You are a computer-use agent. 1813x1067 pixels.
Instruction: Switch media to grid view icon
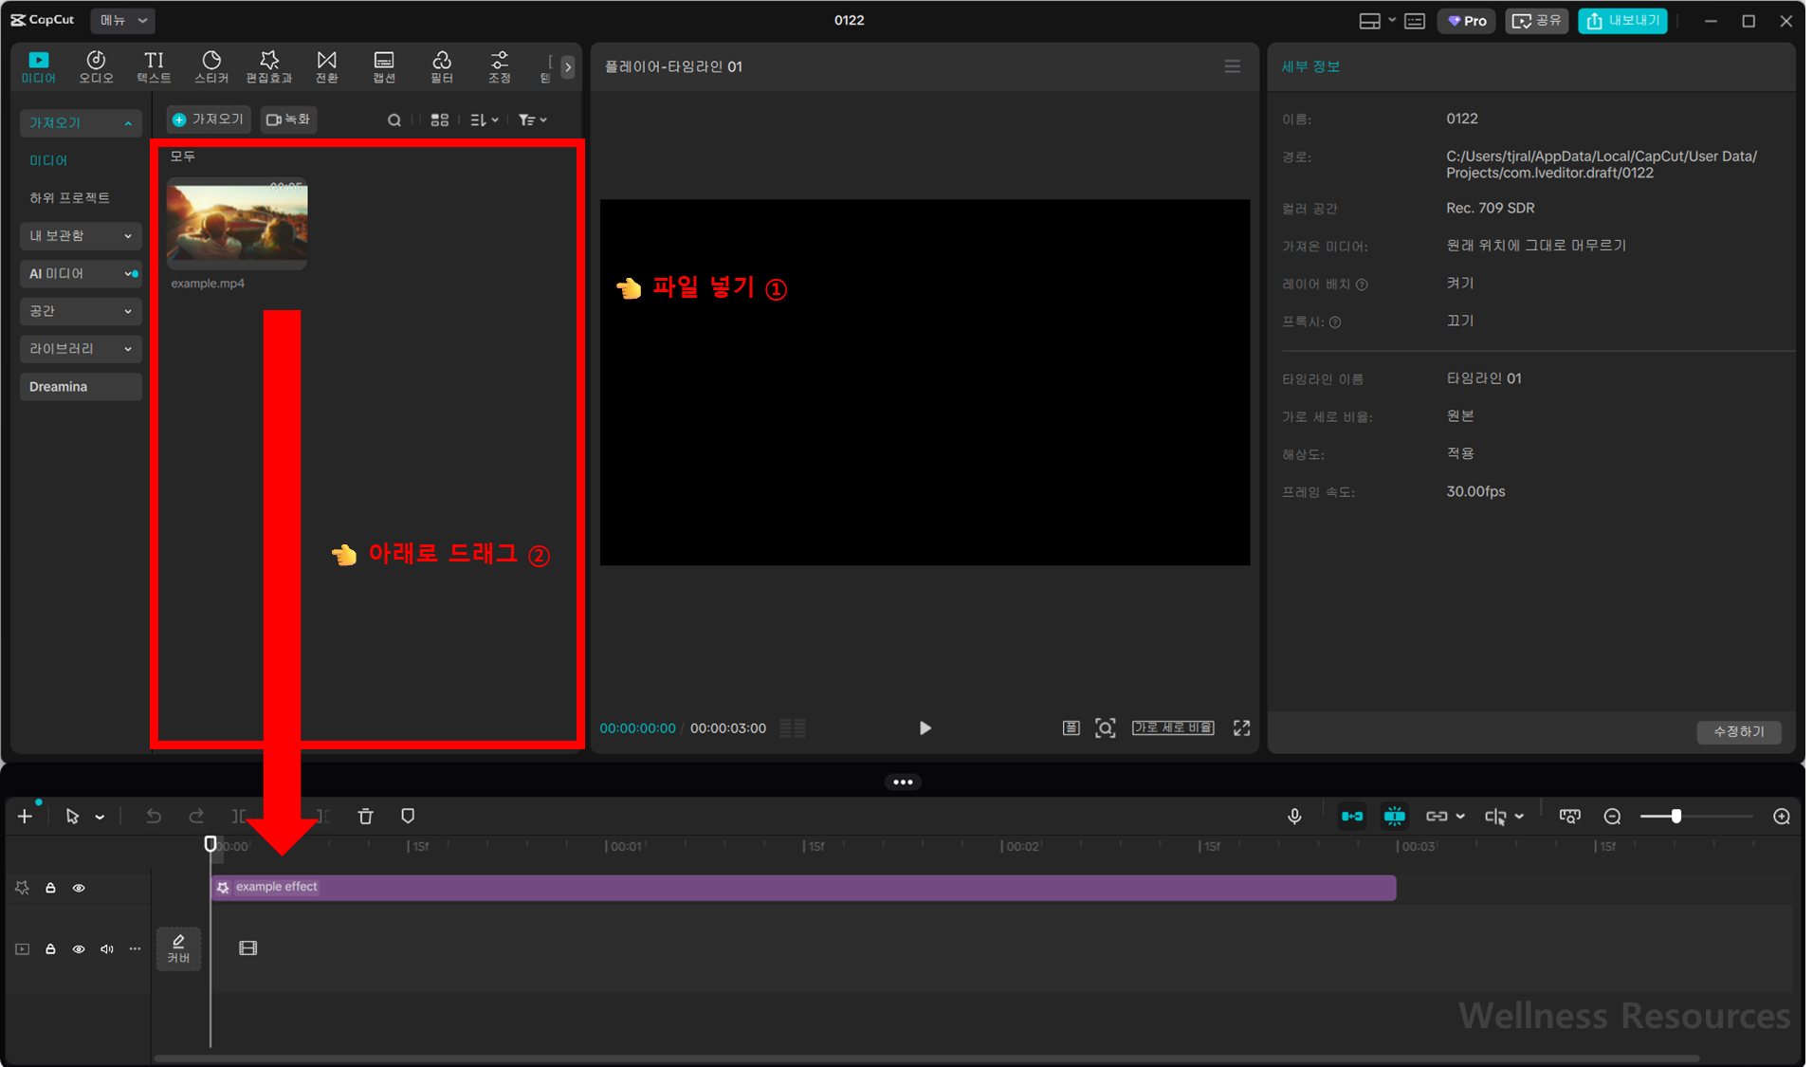440,120
